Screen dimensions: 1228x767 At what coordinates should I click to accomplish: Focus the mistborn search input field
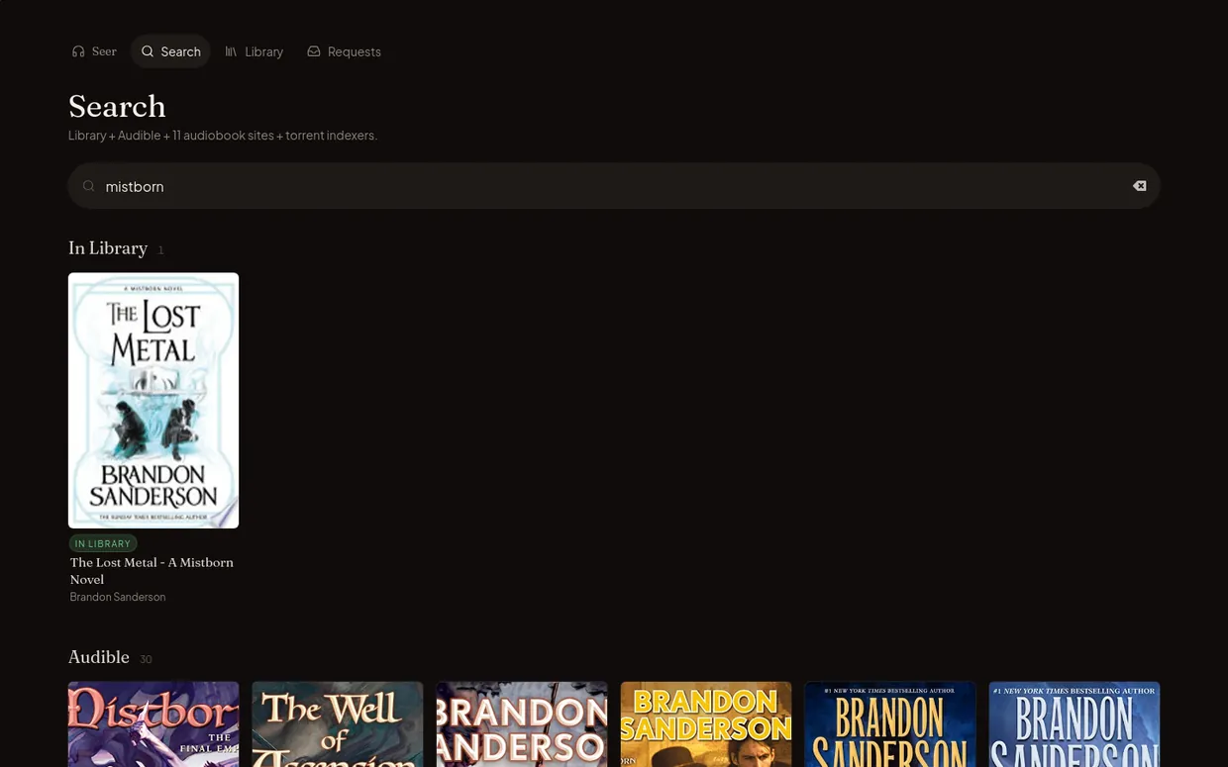tap(614, 186)
